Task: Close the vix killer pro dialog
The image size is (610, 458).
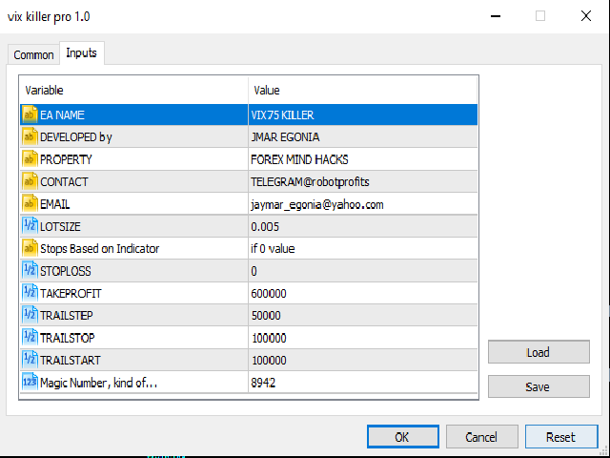Action: [x=586, y=16]
